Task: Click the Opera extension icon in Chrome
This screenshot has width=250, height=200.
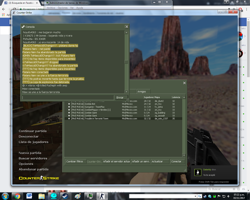Action: tap(241, 9)
